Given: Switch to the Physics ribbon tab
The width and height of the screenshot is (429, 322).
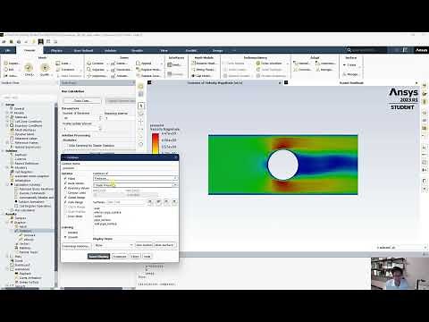Looking at the screenshot, I should pos(56,50).
